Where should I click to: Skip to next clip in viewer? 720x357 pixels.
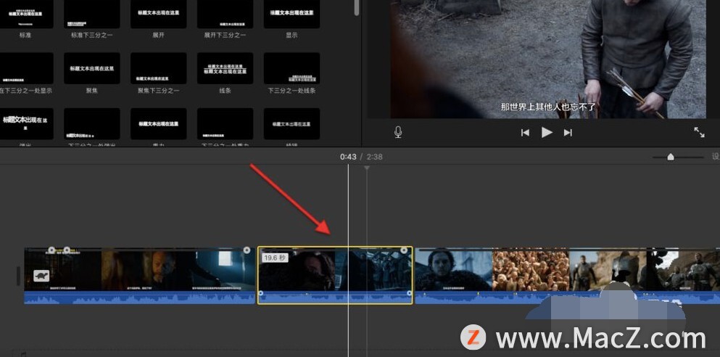[x=568, y=133]
